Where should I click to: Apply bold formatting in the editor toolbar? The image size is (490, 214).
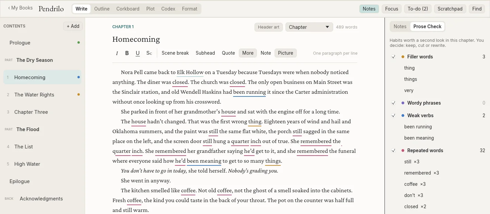127,53
